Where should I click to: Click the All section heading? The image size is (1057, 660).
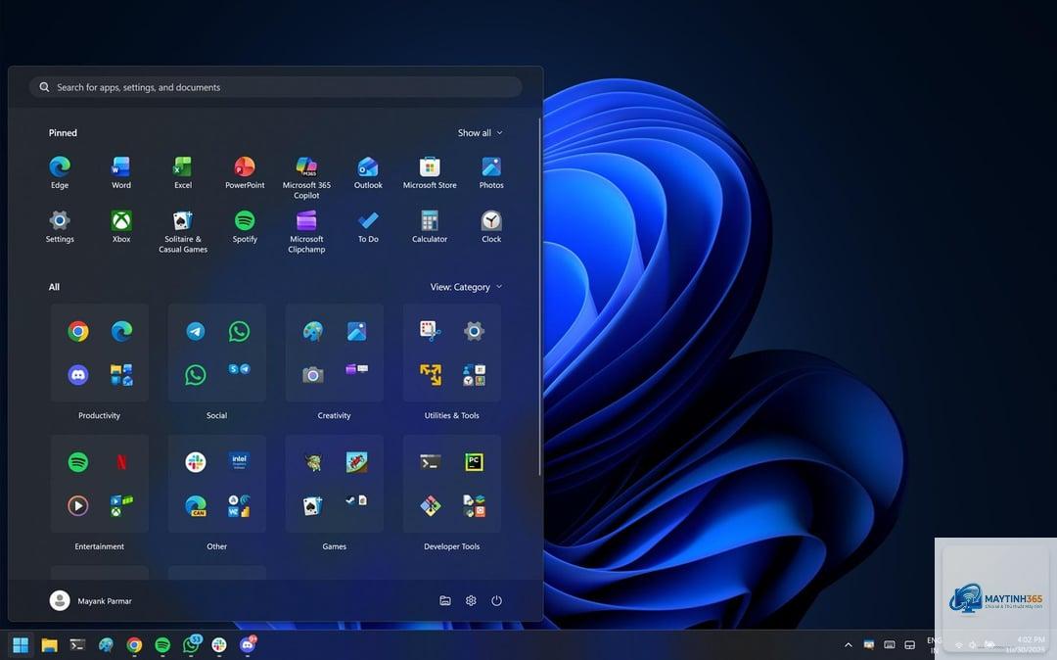(x=54, y=287)
